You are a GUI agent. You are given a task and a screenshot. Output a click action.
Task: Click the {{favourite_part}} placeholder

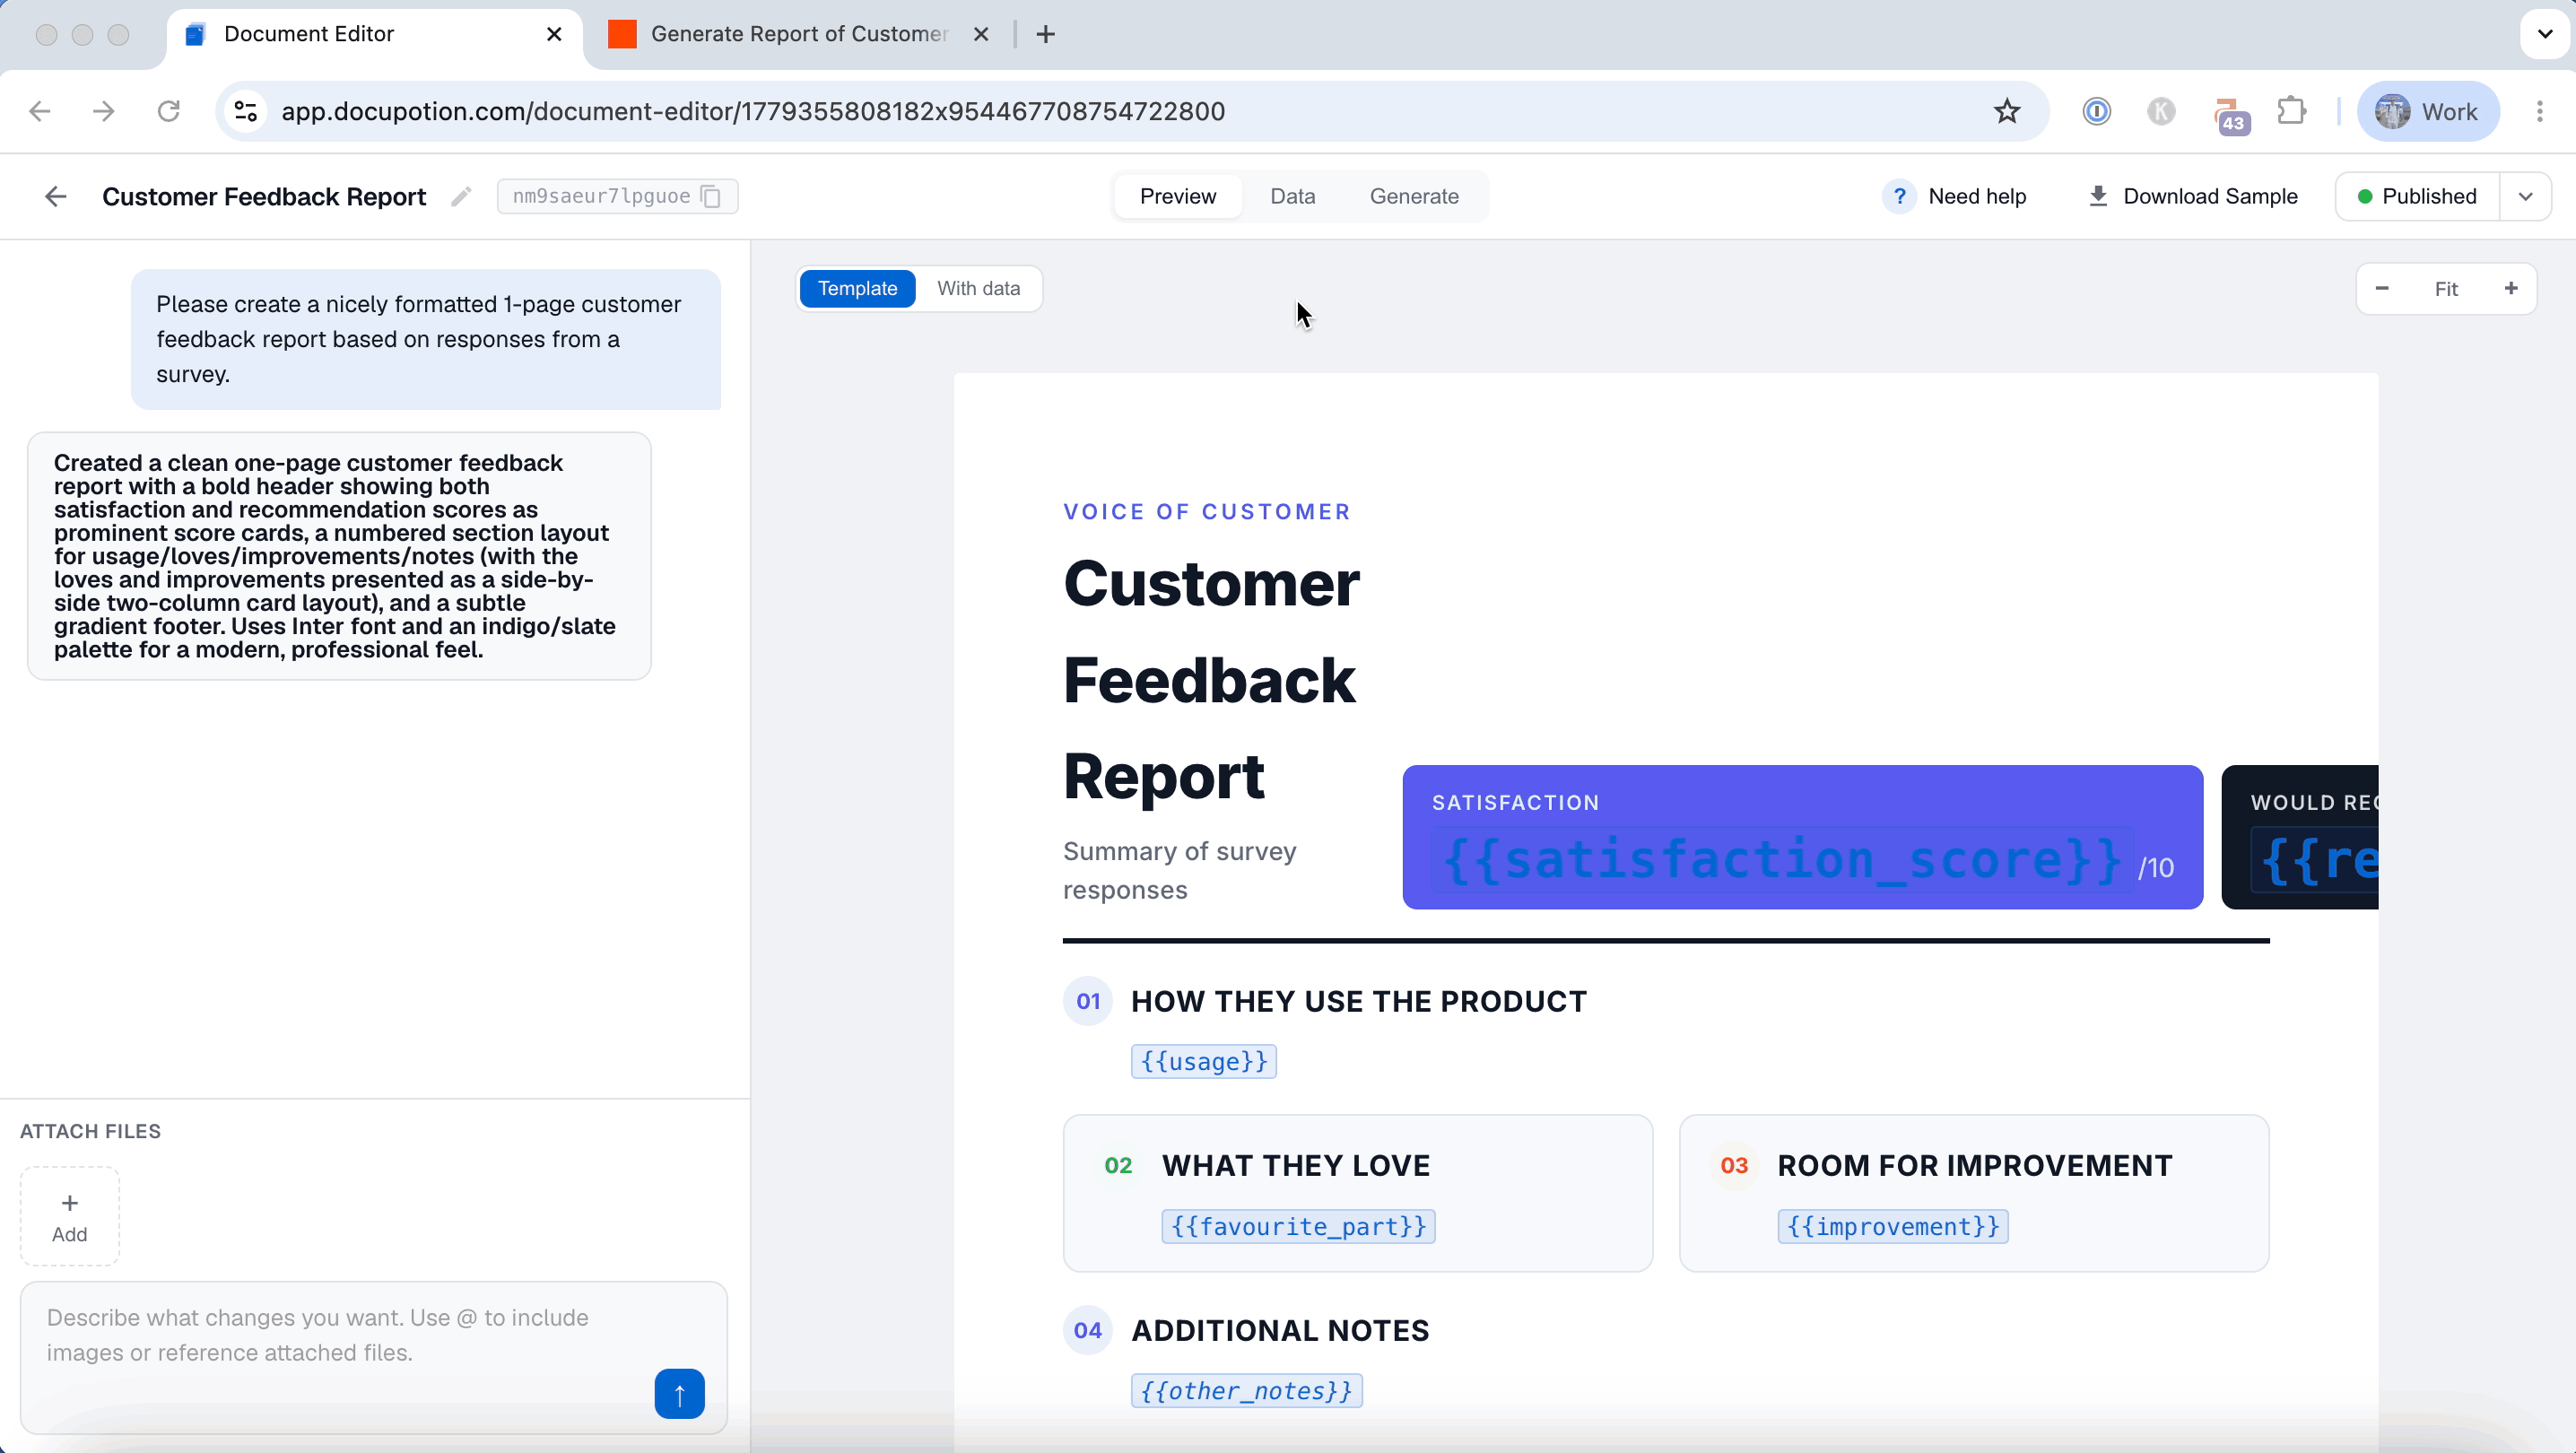click(1298, 1226)
